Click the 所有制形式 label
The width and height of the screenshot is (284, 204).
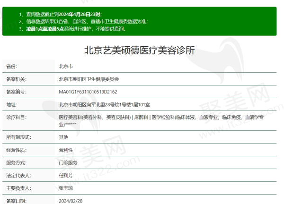18,137
